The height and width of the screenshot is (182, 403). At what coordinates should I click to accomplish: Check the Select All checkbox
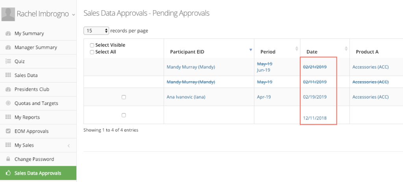pos(92,52)
